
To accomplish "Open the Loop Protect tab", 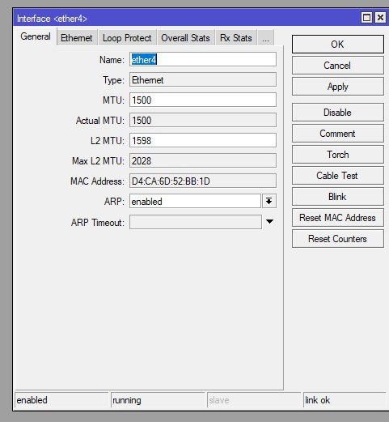I will point(127,38).
